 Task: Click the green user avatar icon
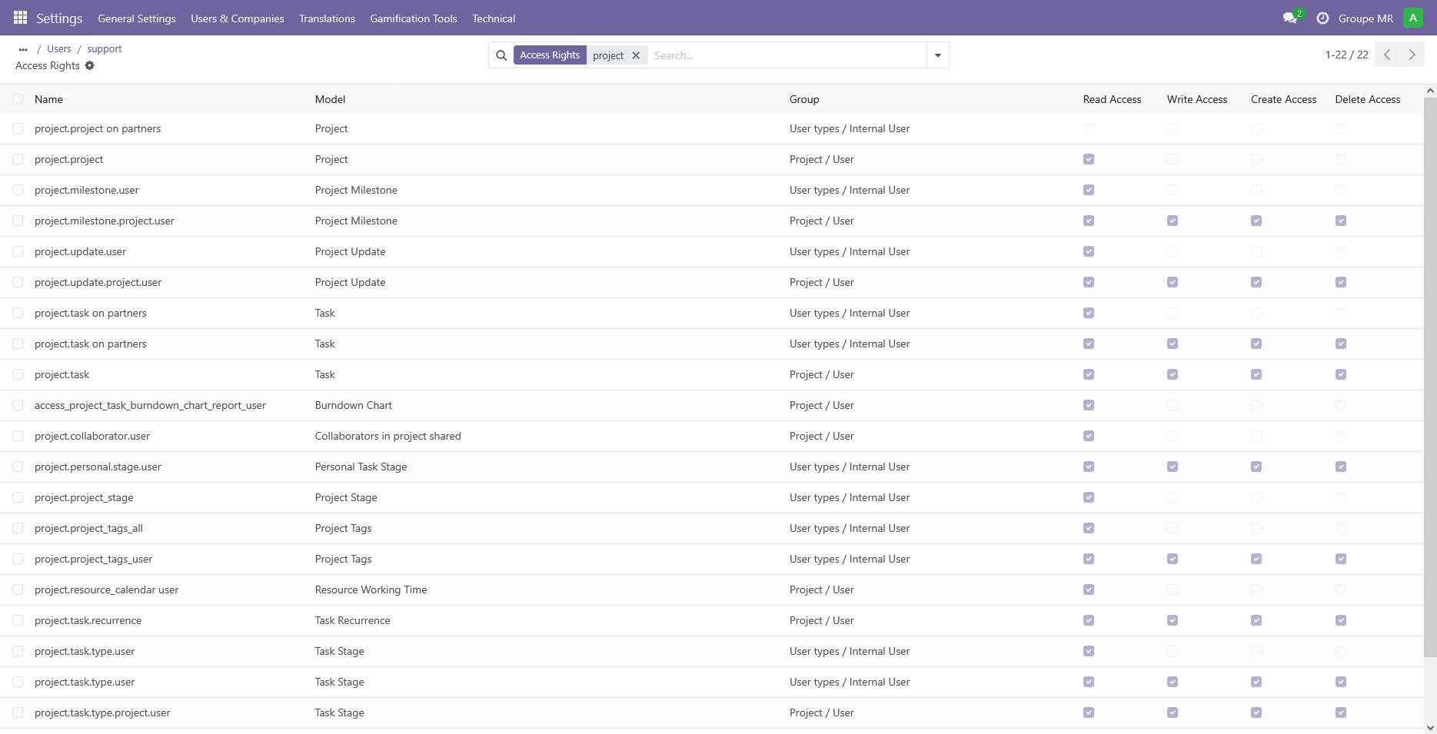pyautogui.click(x=1412, y=18)
